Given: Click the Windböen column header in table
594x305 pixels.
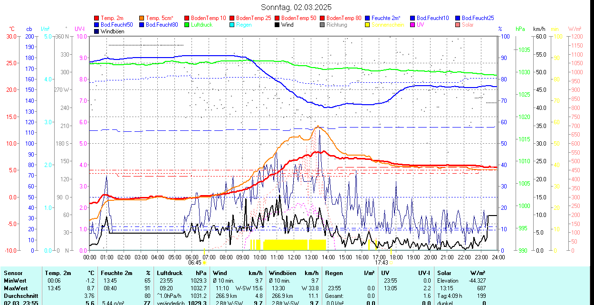Looking at the screenshot, I should point(282,273).
